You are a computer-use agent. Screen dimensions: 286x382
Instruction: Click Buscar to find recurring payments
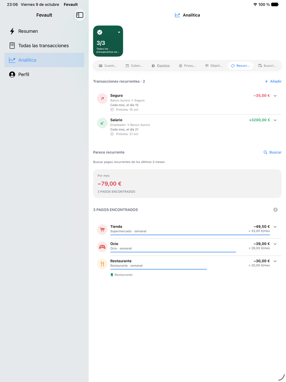[272, 152]
